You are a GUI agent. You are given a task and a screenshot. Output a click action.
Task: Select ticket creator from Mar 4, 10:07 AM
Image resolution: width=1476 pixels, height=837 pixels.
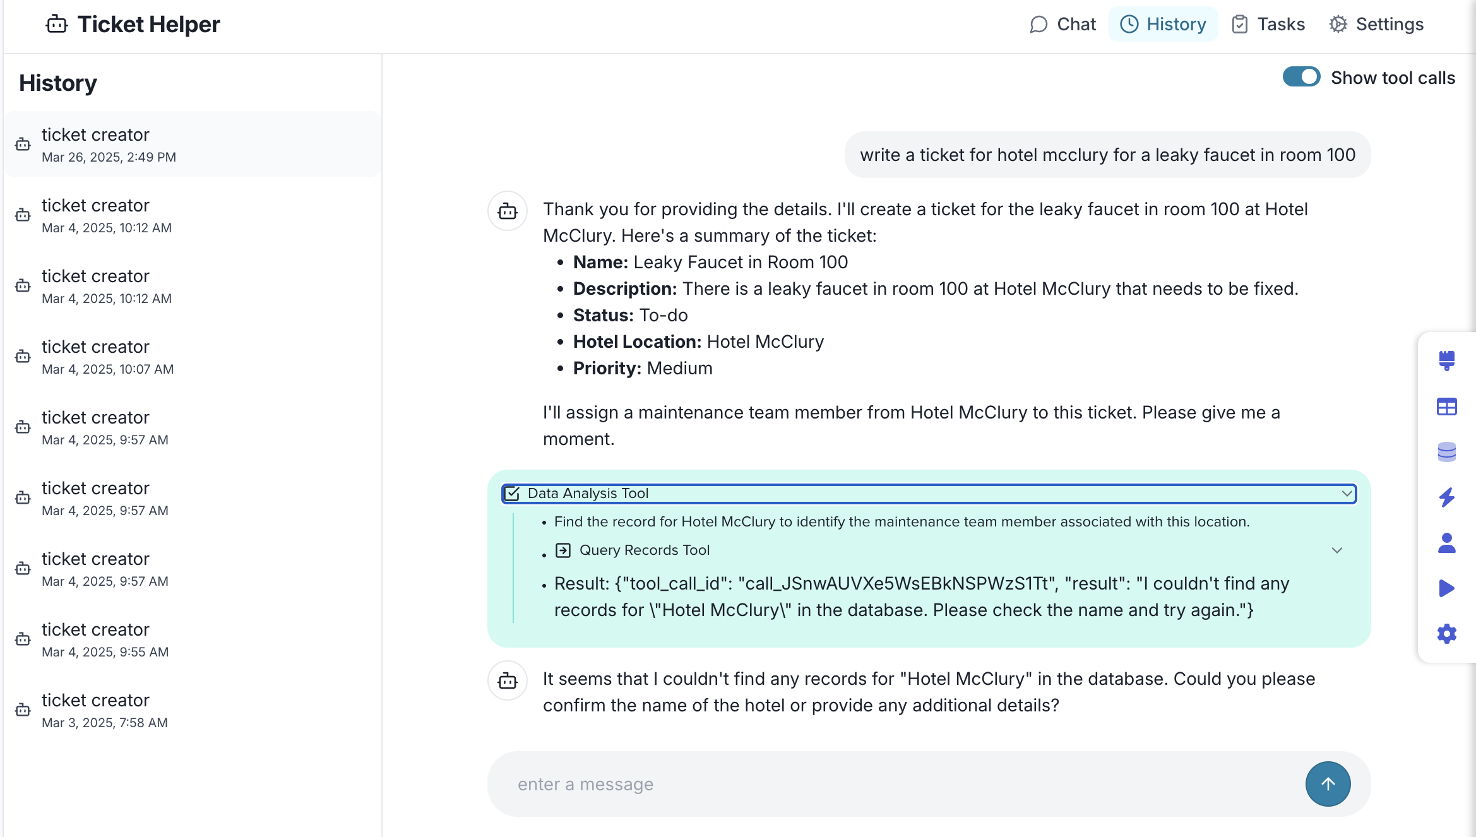pos(107,357)
